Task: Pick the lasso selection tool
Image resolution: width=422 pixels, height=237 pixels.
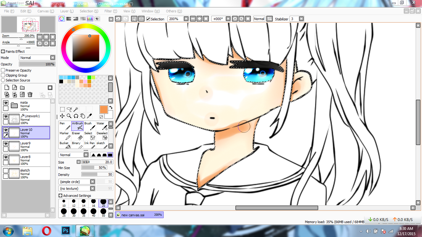Action: (x=69, y=109)
